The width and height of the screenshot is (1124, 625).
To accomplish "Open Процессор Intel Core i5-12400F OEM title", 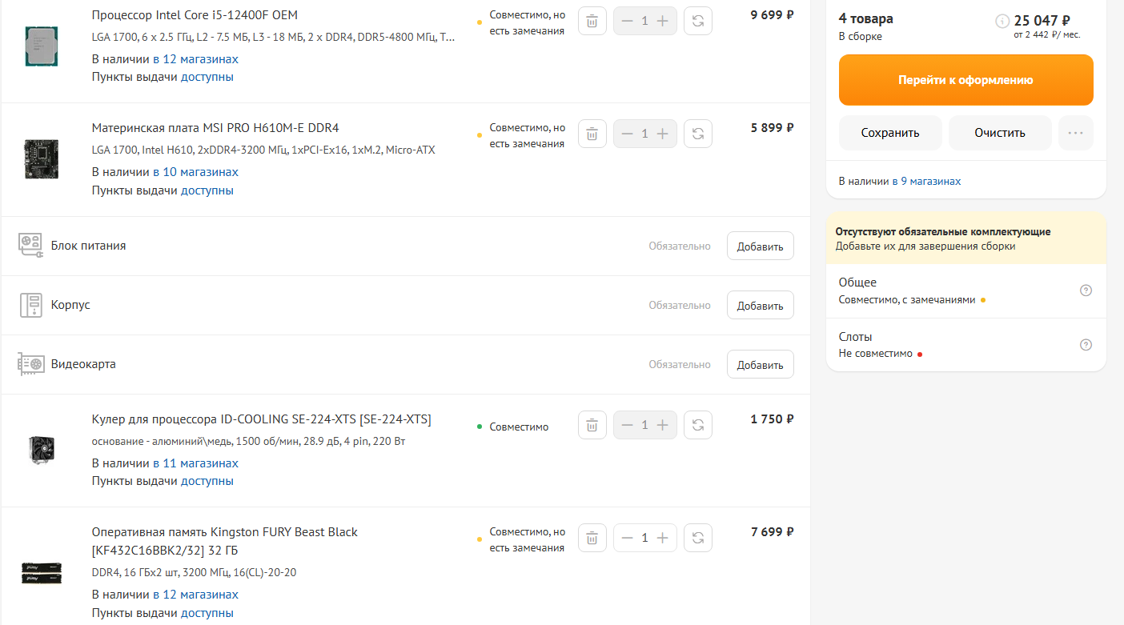I will click(x=195, y=15).
